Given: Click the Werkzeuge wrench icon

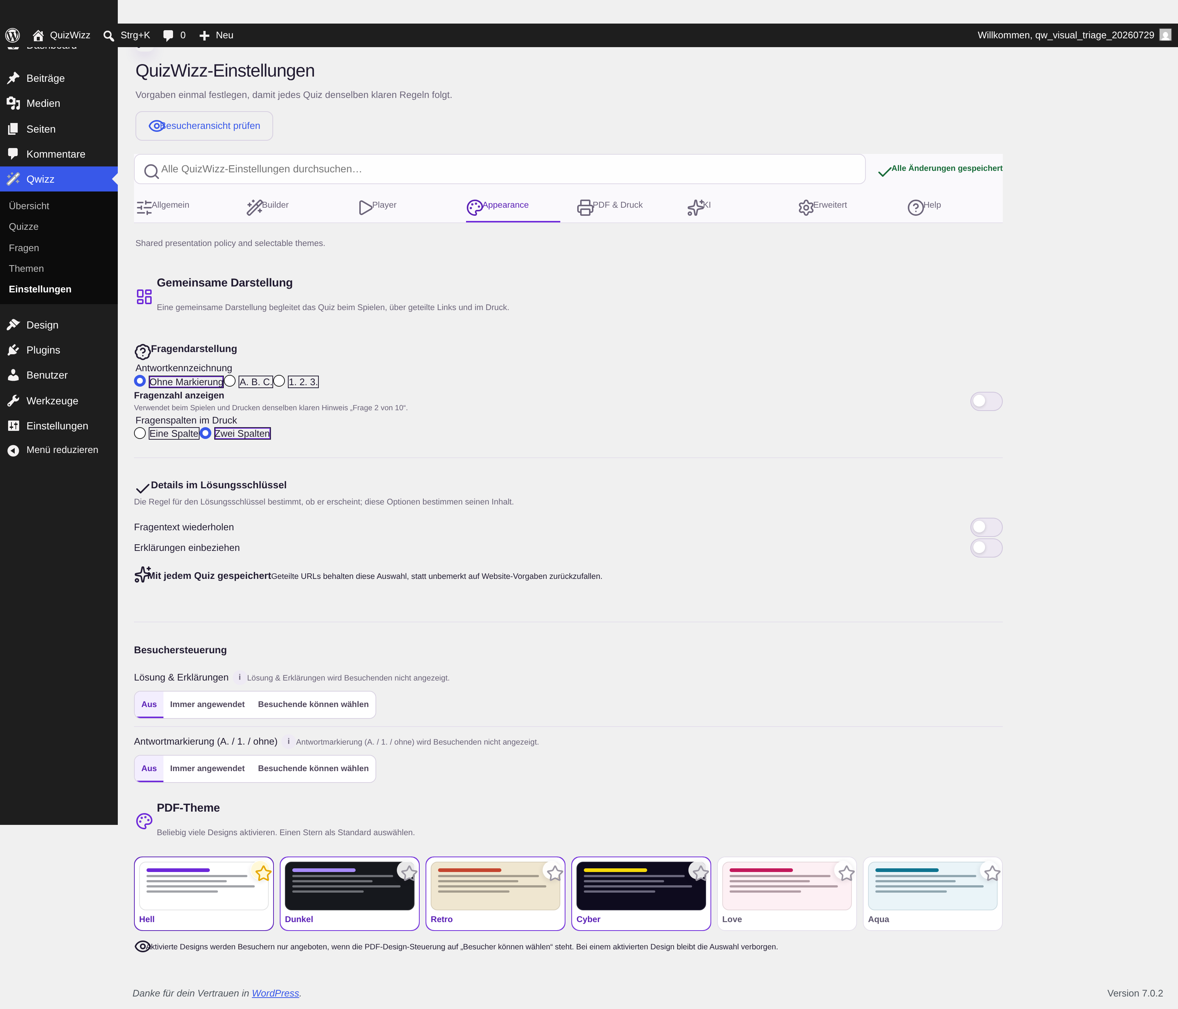Looking at the screenshot, I should point(13,401).
